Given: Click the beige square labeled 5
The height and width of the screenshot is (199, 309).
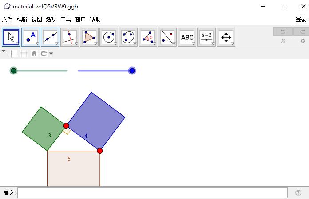Looking at the screenshot, I should pos(74,168).
